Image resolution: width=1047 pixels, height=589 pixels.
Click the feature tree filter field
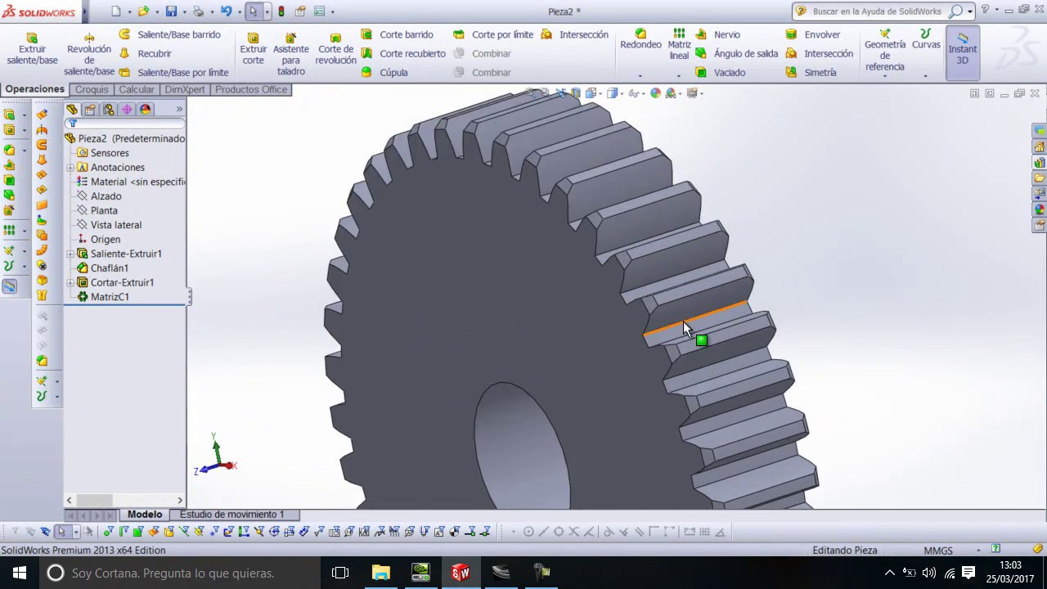[x=126, y=124]
